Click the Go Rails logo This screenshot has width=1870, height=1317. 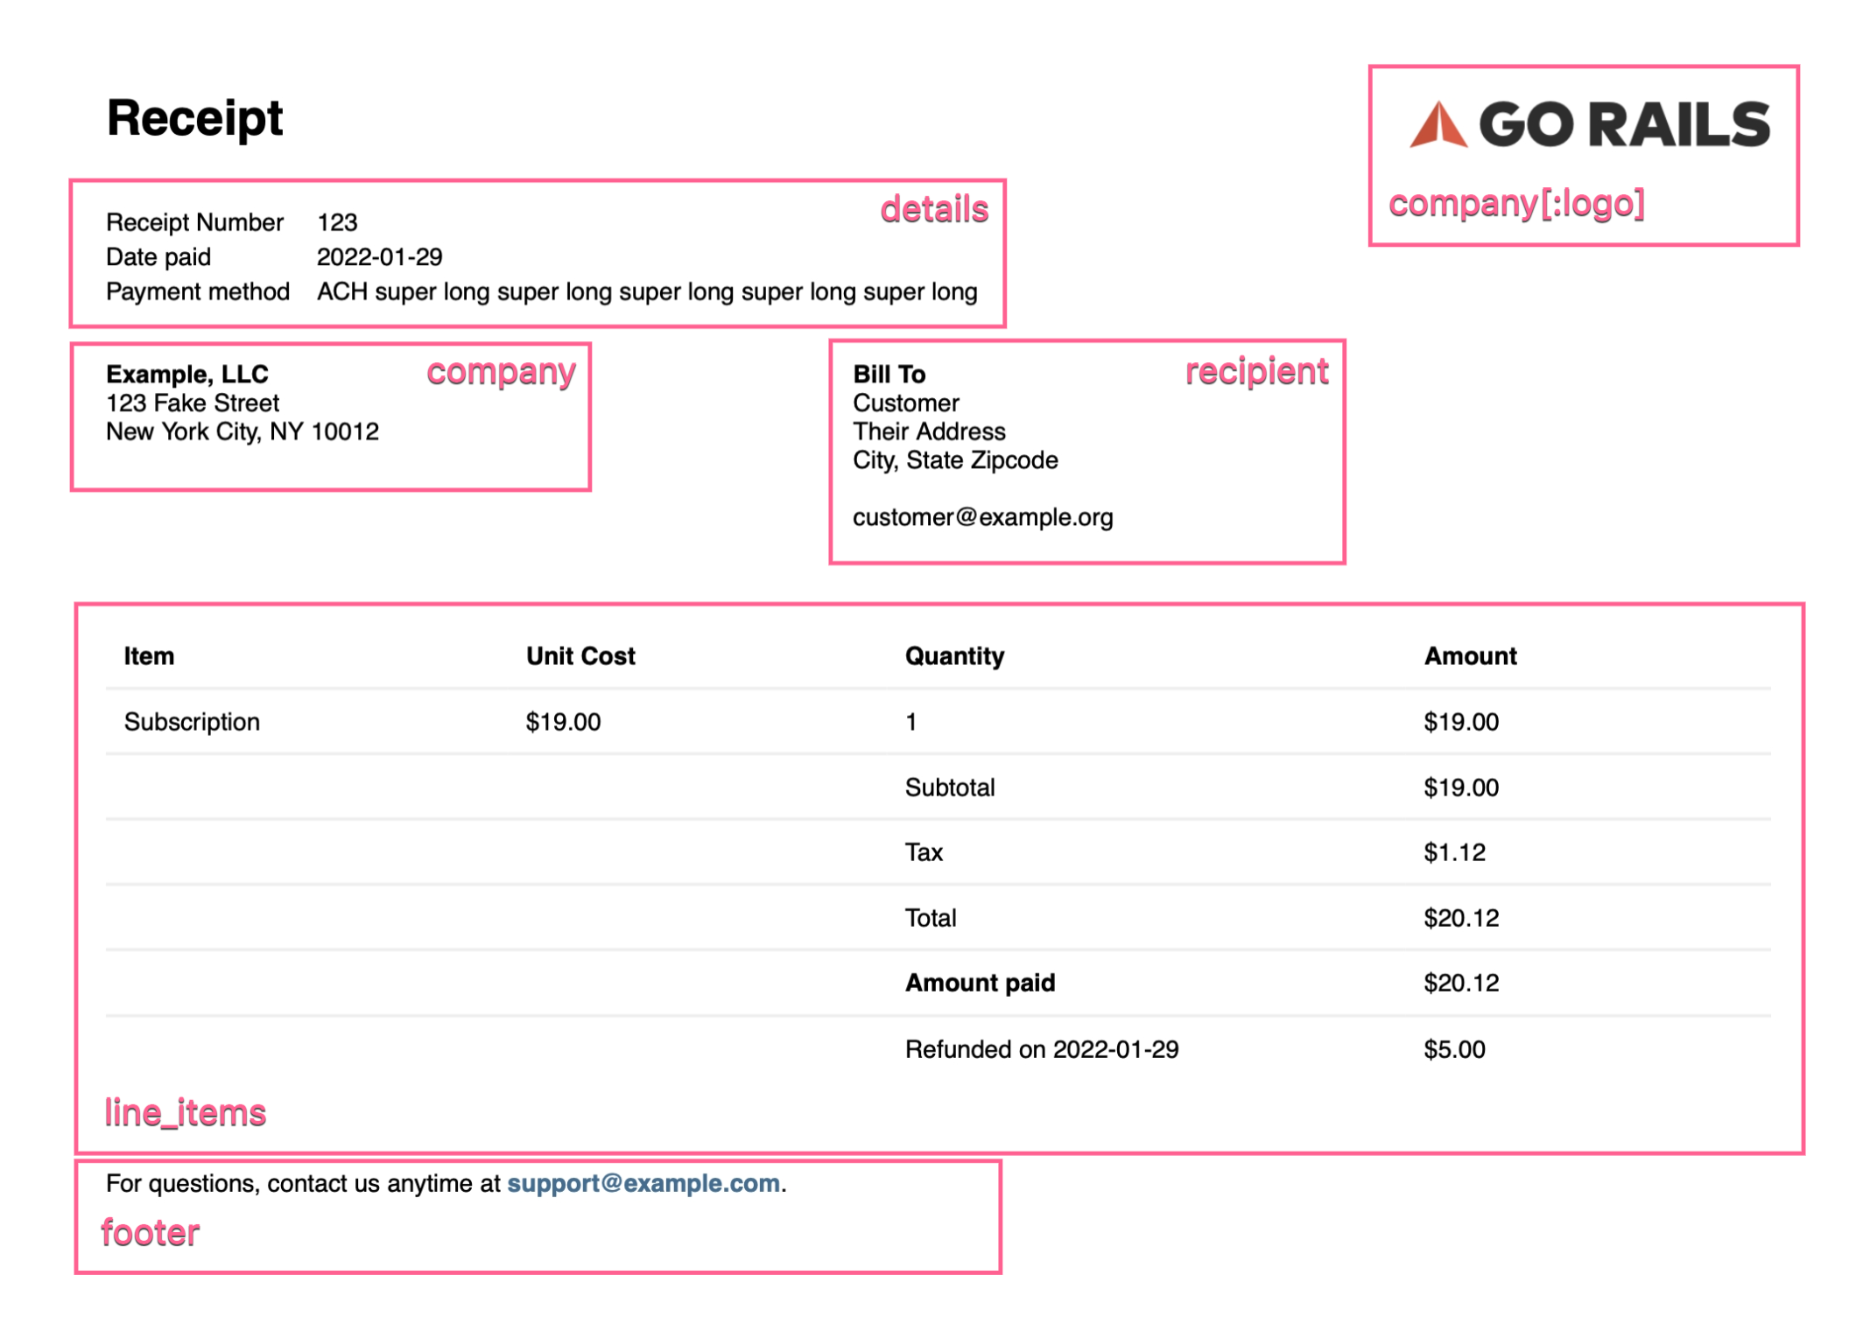coord(1588,124)
